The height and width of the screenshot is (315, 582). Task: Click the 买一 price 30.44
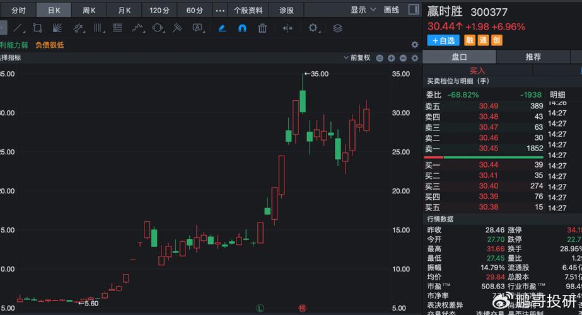(x=489, y=164)
